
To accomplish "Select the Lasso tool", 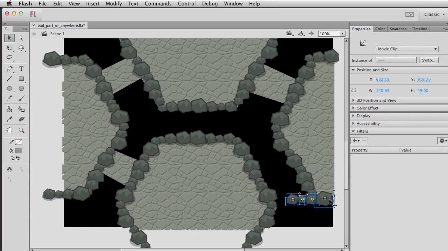I will [9, 58].
